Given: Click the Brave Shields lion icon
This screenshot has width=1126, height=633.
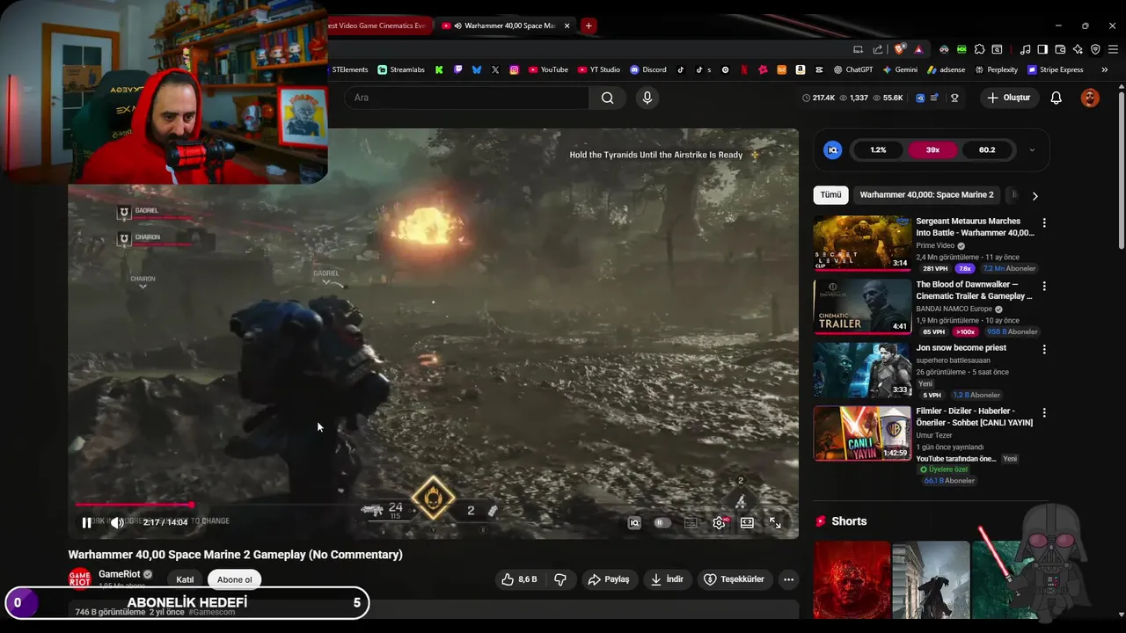Looking at the screenshot, I should (900, 49).
